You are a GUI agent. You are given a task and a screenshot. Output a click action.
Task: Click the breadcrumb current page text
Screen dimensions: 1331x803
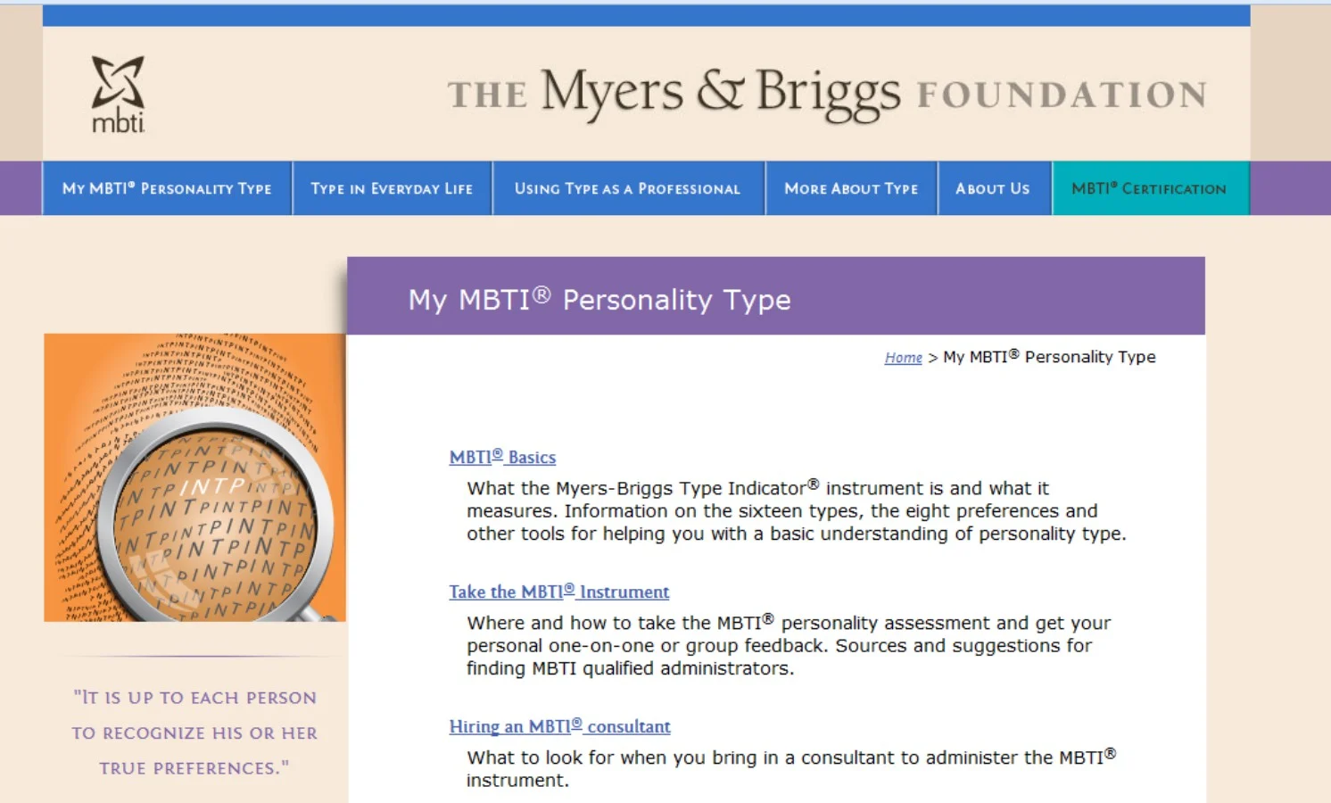pos(1049,357)
